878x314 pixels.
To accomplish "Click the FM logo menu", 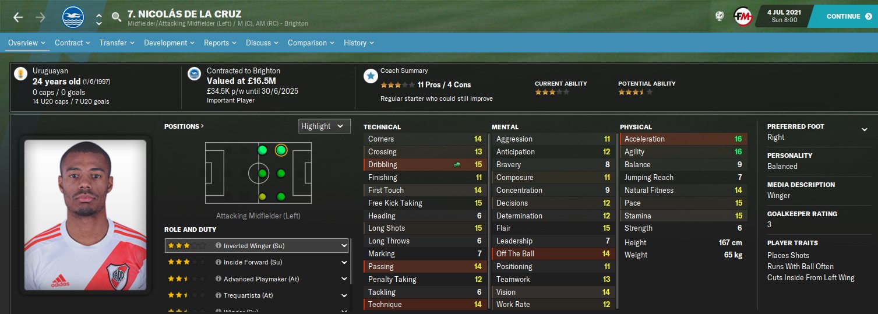I will (x=742, y=16).
